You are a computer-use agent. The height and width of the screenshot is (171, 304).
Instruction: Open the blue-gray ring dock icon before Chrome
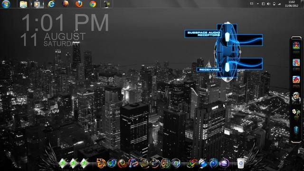(176, 163)
